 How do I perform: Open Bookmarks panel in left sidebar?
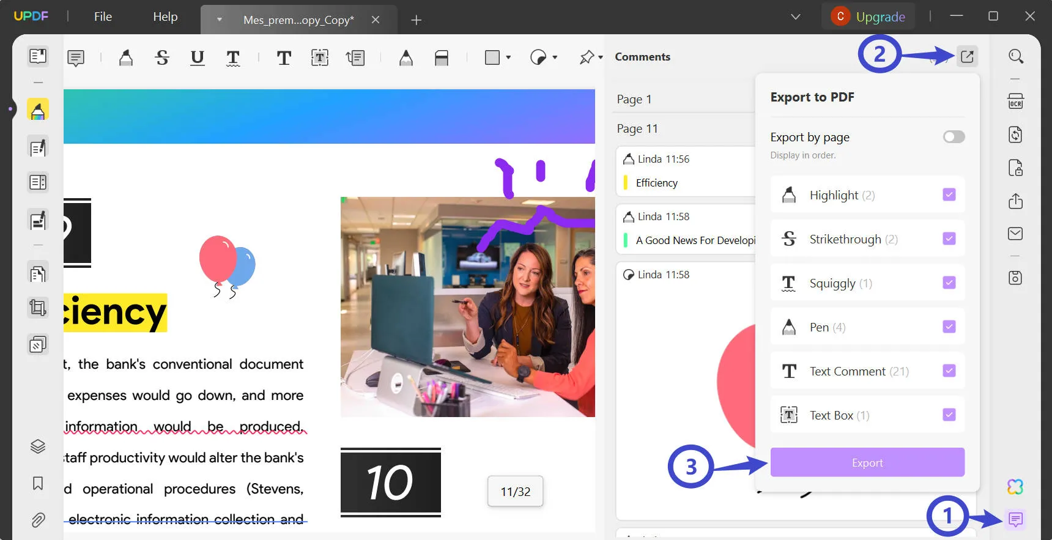pos(38,483)
